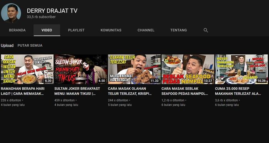Open the Sultan Joker Breakfast Menu title link
The width and height of the screenshot is (269, 143).
tap(77, 91)
